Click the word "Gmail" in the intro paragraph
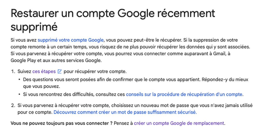The image size is (260, 135). coord(219,54)
